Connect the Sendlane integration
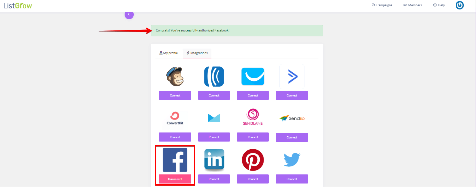This screenshot has height=187, width=476. [253, 137]
